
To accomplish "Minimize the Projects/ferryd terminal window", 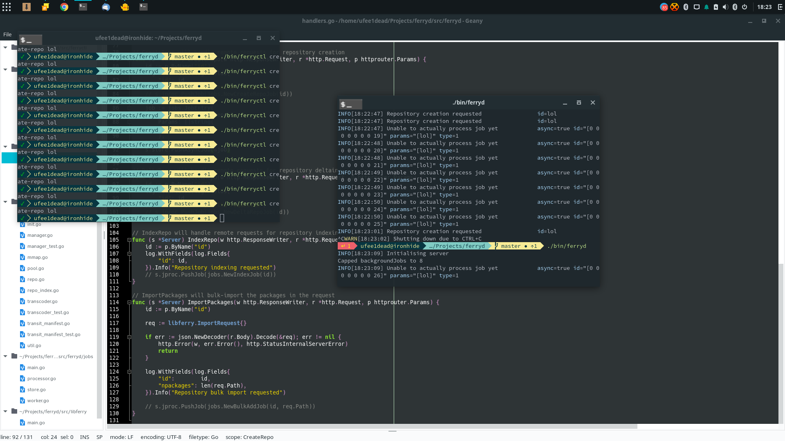I will pos(245,38).
